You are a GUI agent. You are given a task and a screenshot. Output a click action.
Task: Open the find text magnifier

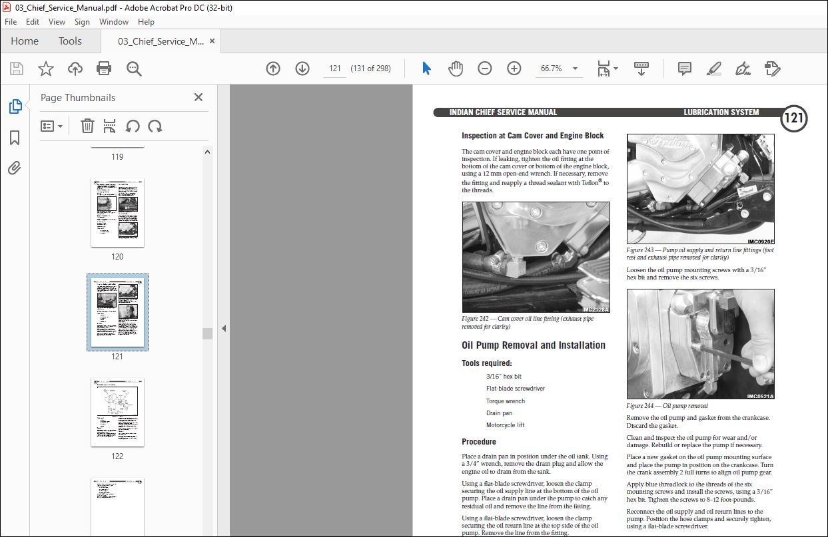coord(134,69)
